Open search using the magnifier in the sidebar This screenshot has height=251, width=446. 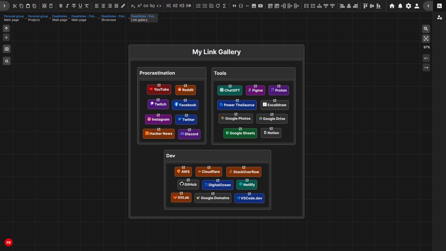[6, 61]
